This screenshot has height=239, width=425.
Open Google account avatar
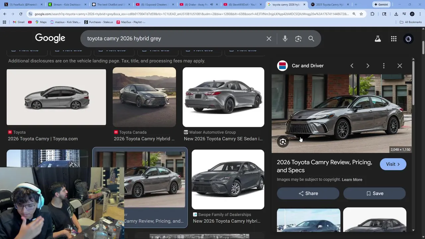[x=408, y=39]
